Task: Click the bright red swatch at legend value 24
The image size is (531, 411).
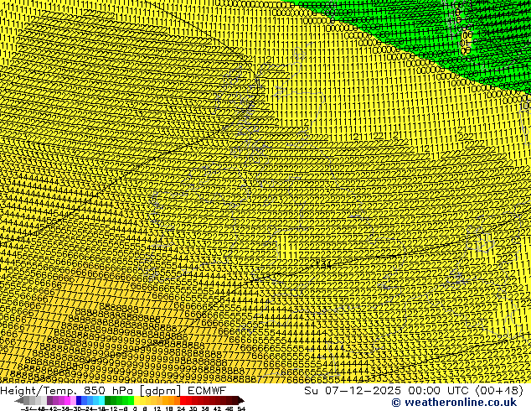Action: [183, 400]
